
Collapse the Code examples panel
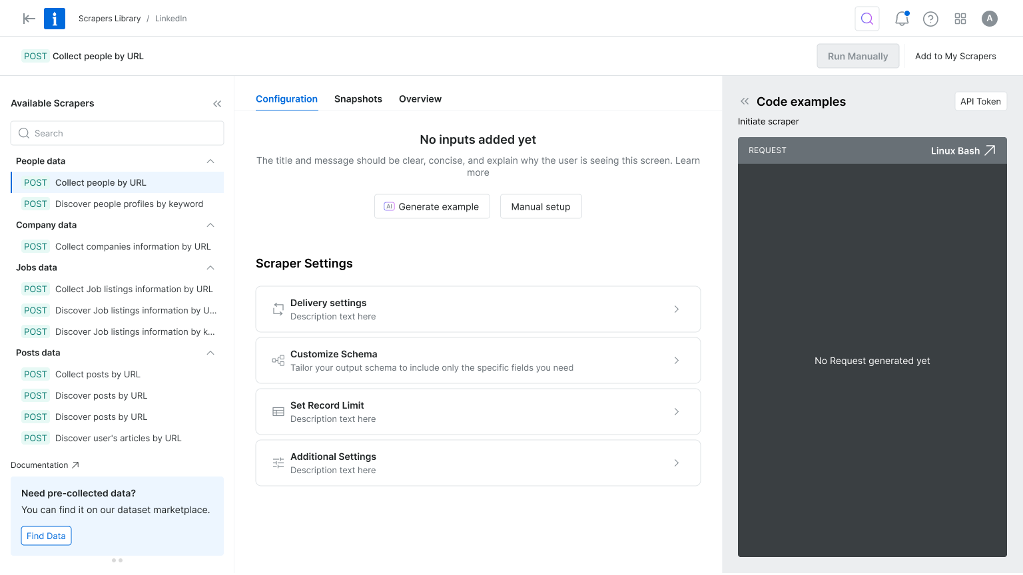coord(745,102)
